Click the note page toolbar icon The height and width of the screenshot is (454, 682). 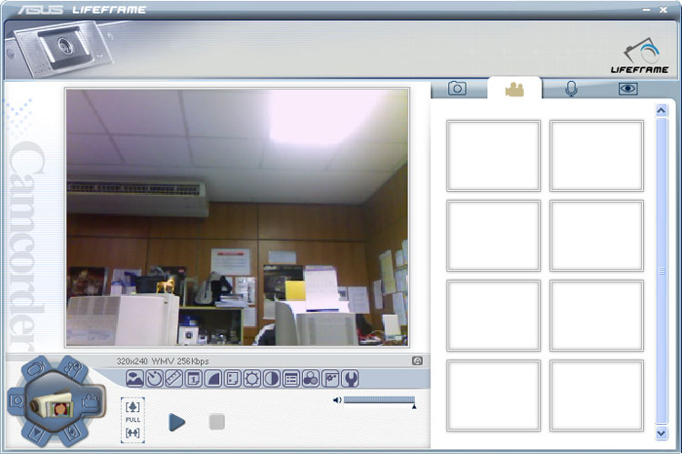233,378
